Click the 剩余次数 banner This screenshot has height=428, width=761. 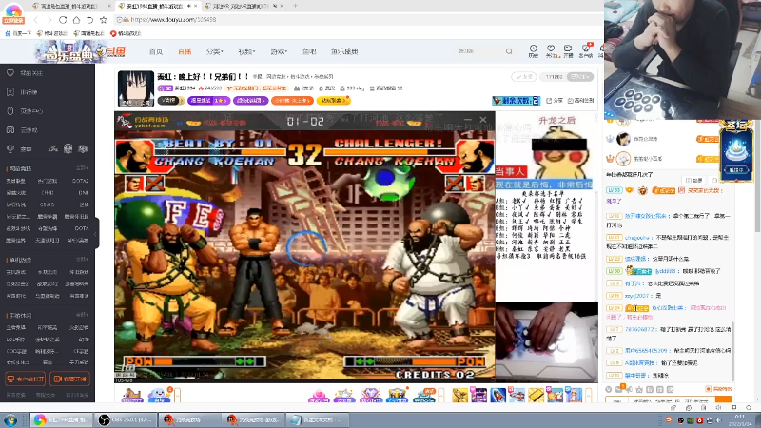(x=516, y=101)
